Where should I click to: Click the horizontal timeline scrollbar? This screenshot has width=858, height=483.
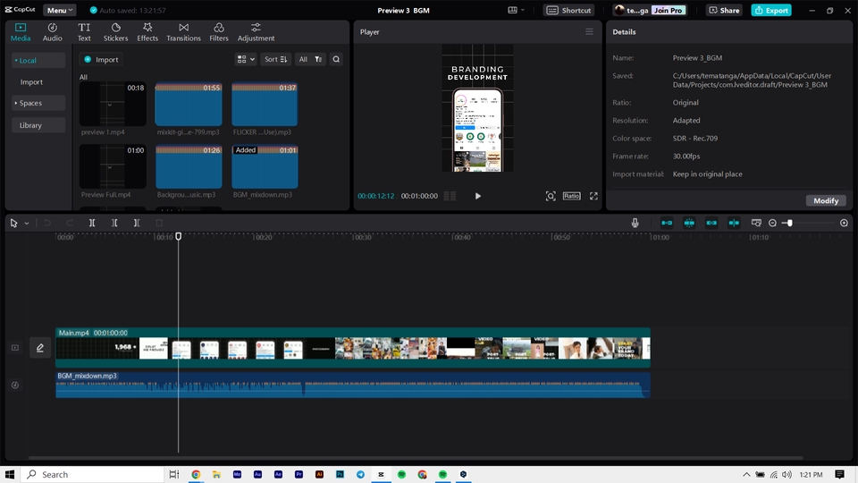pyautogui.click(x=416, y=458)
